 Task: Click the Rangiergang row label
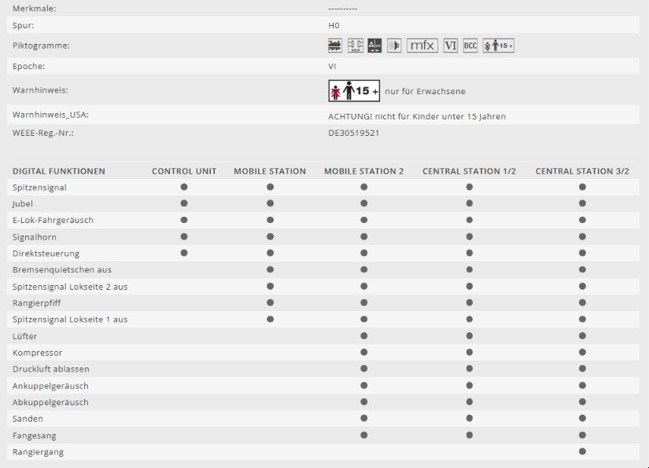click(x=38, y=452)
